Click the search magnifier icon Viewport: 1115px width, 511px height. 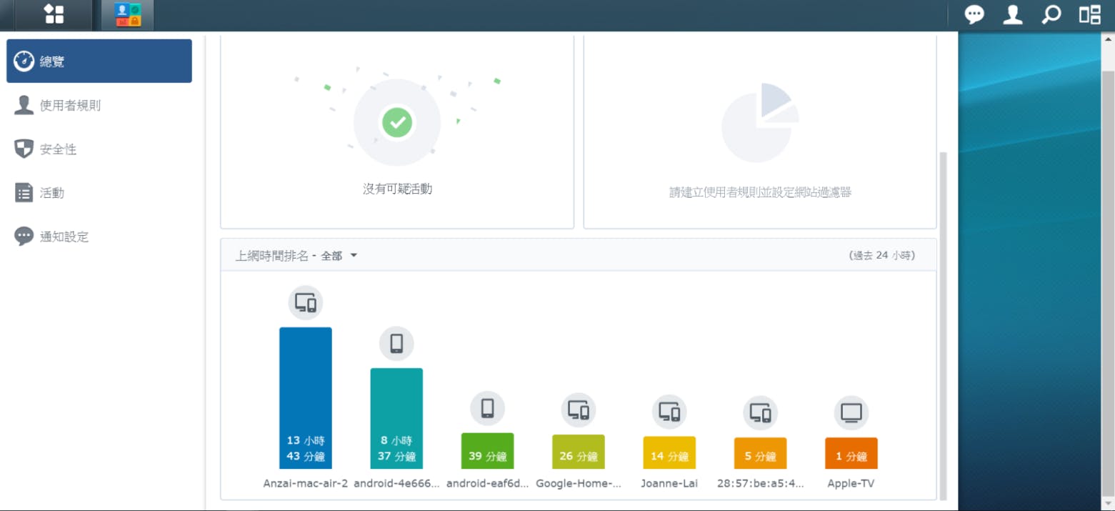[x=1050, y=14]
